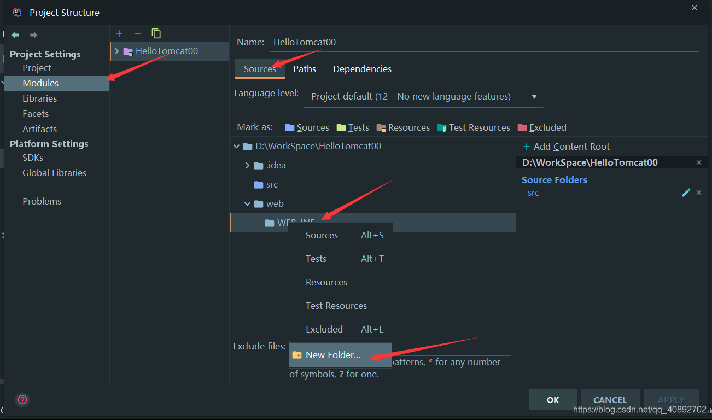Switch to the Sources tab
This screenshot has width=712, height=420.
point(260,69)
